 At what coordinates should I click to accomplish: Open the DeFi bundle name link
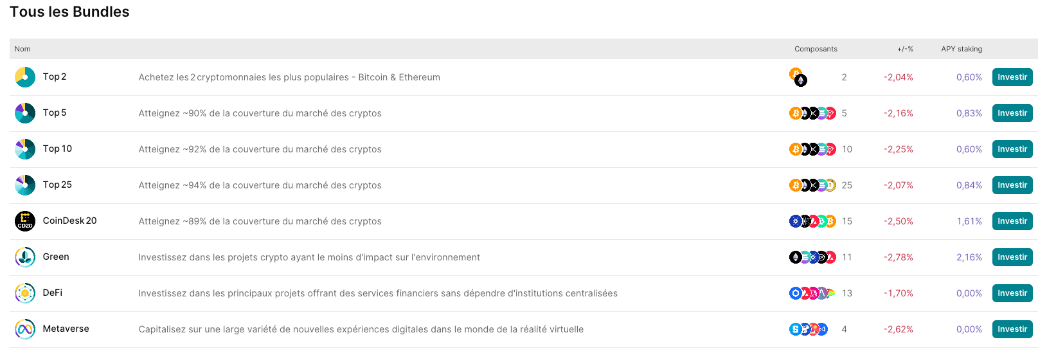[x=53, y=293]
